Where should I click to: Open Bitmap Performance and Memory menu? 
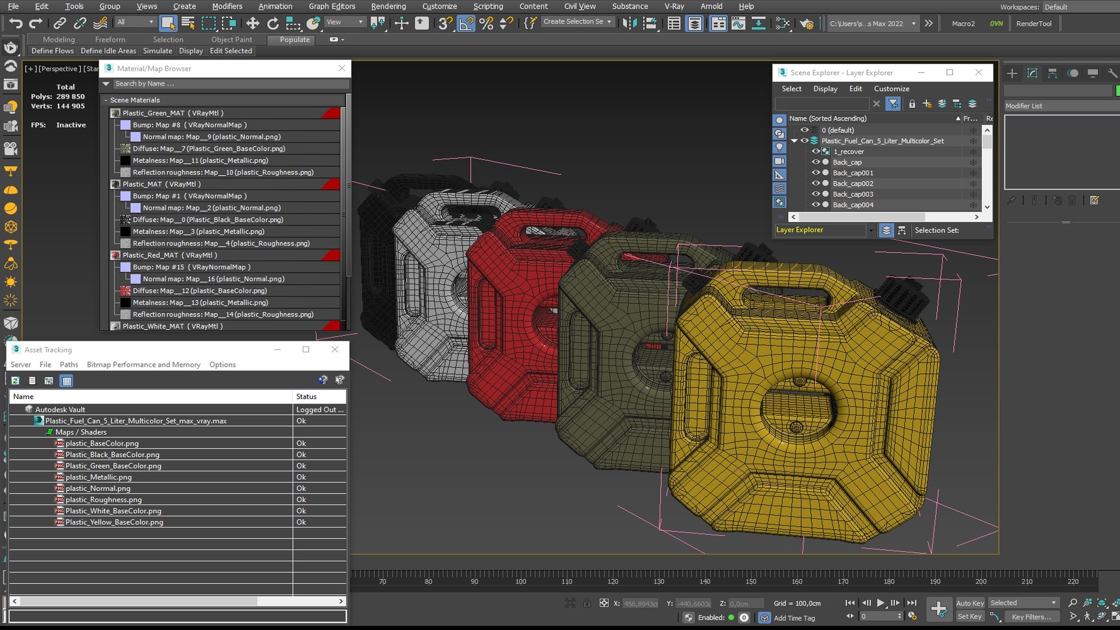(x=143, y=365)
